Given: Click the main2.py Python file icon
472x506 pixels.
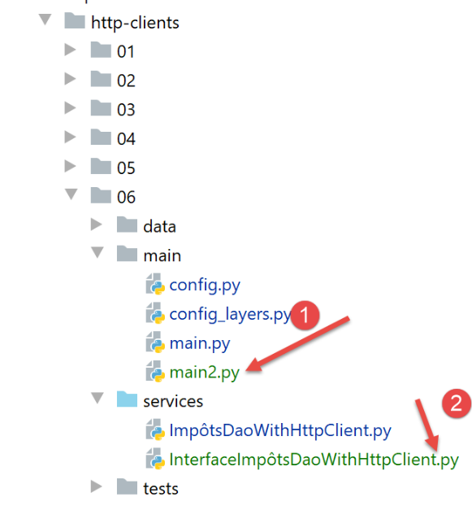Looking at the screenshot, I should coord(155,372).
